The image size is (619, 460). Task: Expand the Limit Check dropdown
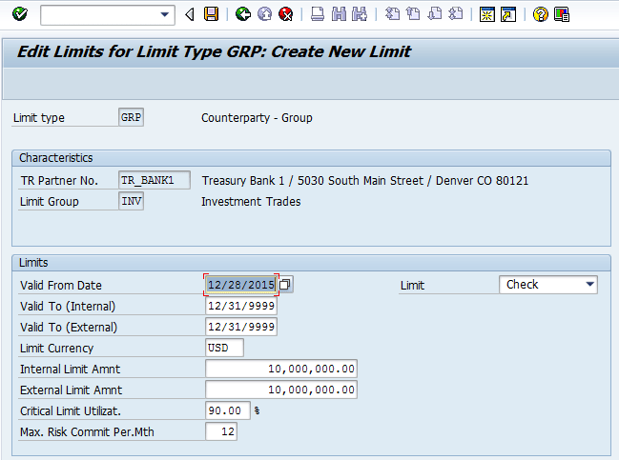point(589,285)
